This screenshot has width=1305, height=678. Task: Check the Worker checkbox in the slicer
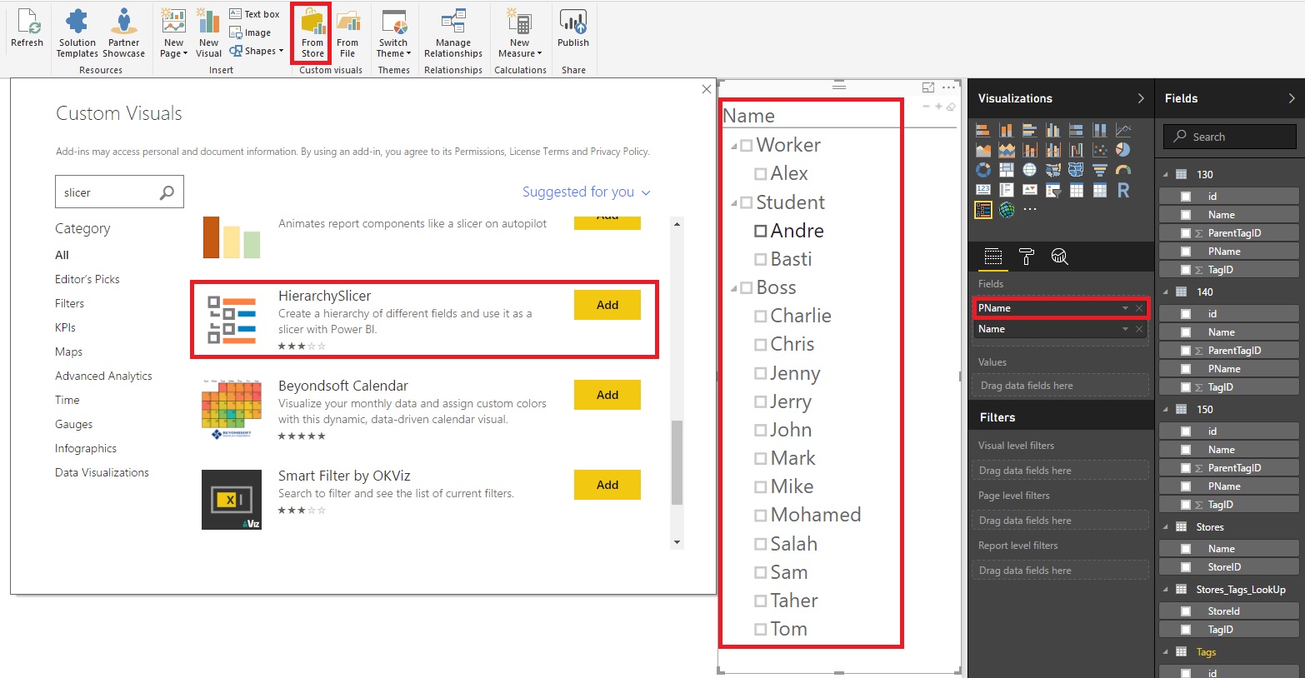[746, 145]
